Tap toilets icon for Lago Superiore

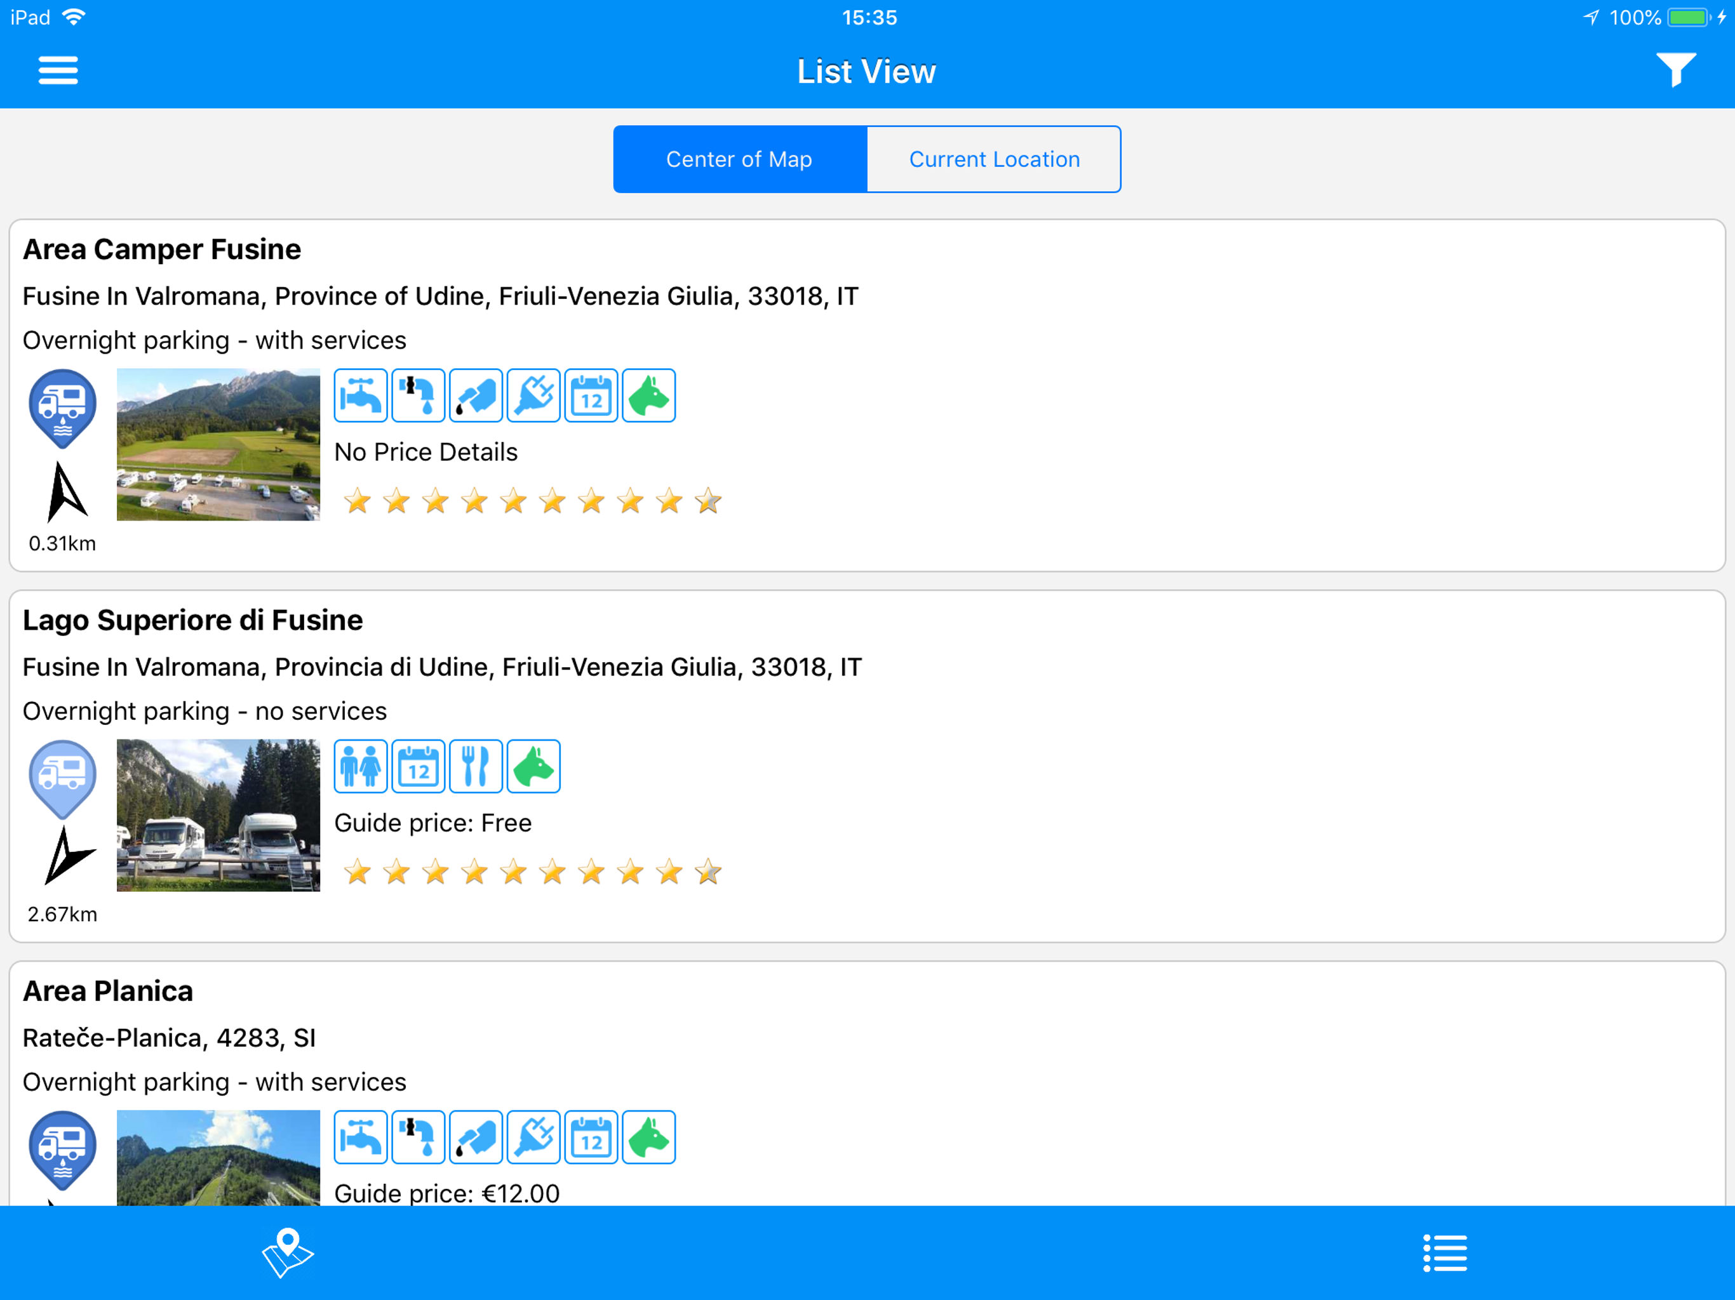361,766
